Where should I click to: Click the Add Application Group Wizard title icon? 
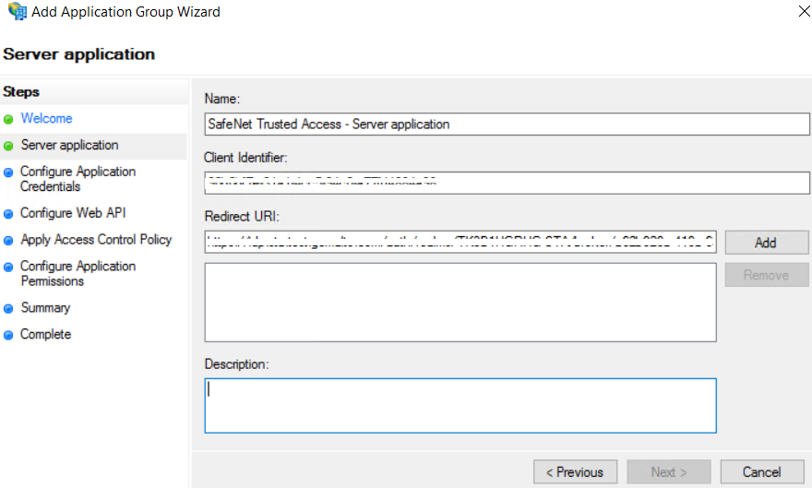pyautogui.click(x=18, y=11)
